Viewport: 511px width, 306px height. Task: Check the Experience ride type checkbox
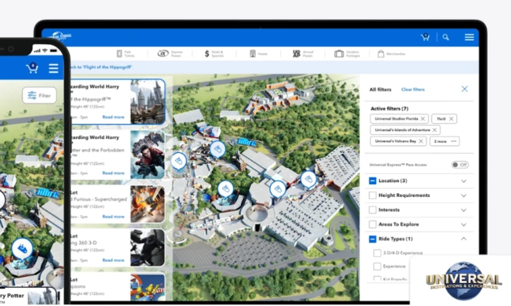pyautogui.click(x=377, y=266)
